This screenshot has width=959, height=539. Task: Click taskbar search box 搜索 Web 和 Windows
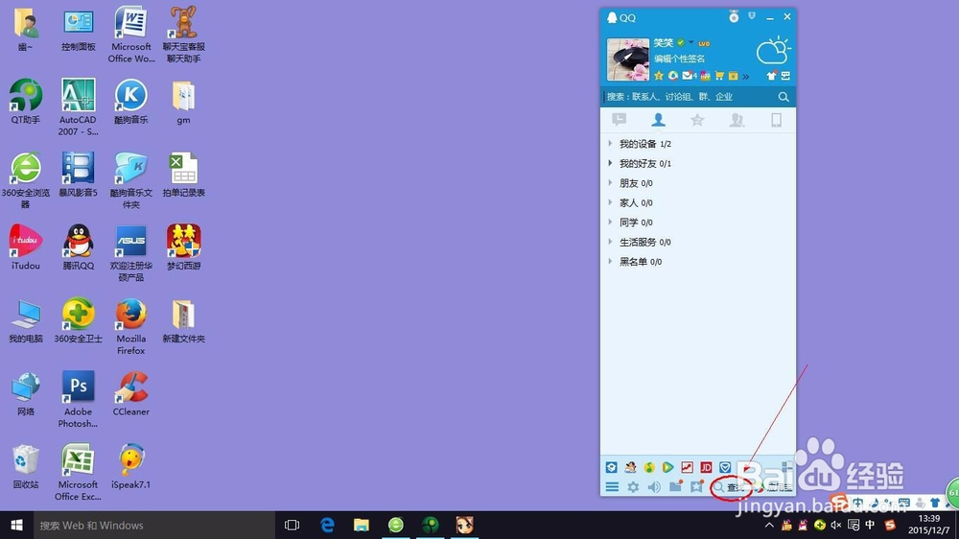pyautogui.click(x=154, y=525)
